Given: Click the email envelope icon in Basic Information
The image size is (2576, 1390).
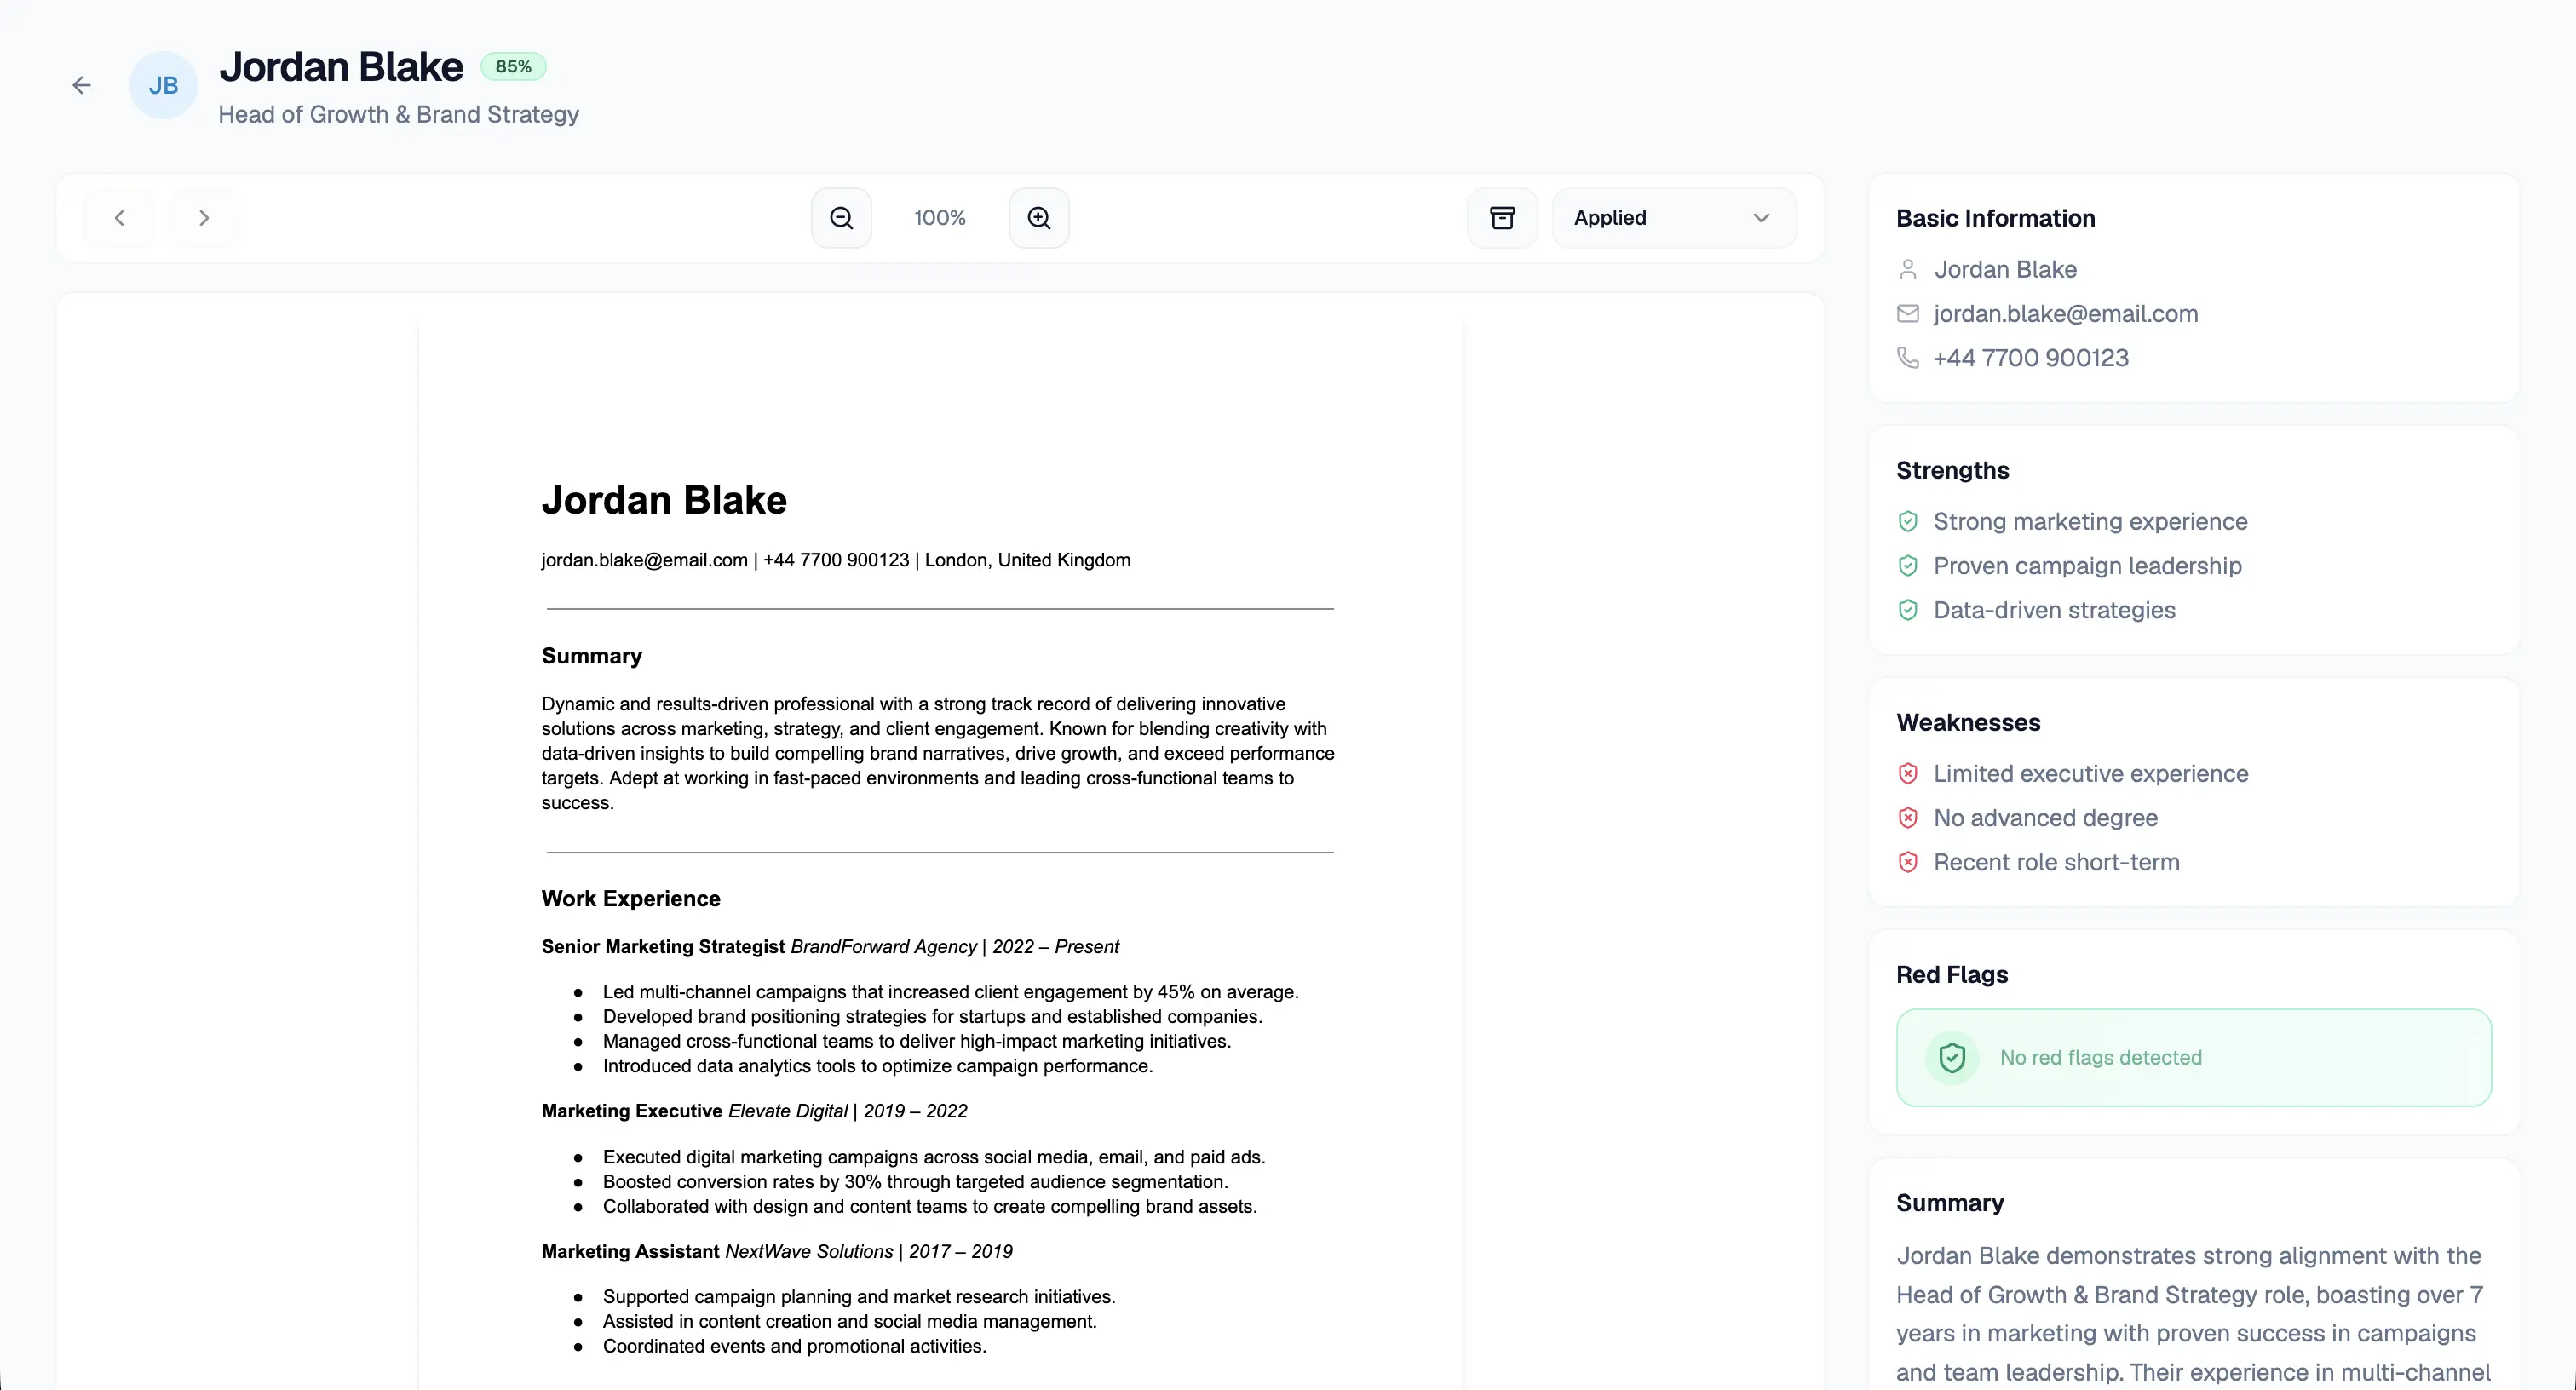Looking at the screenshot, I should tap(1908, 313).
